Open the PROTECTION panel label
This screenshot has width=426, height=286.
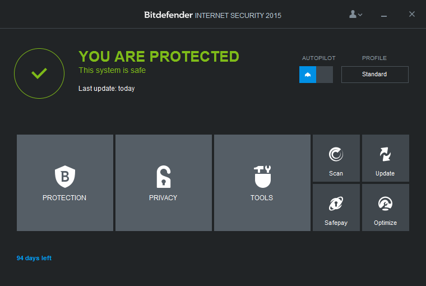(x=64, y=198)
